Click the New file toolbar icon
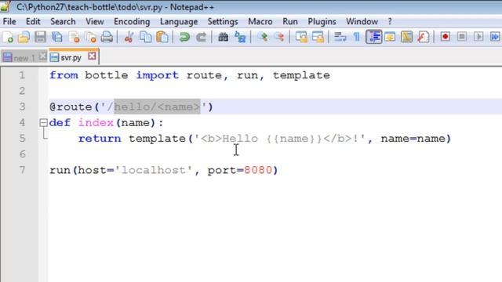Viewport: 502px width, 282px height. [x=8, y=37]
